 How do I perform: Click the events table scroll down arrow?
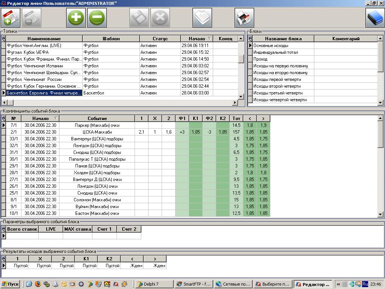(380, 214)
